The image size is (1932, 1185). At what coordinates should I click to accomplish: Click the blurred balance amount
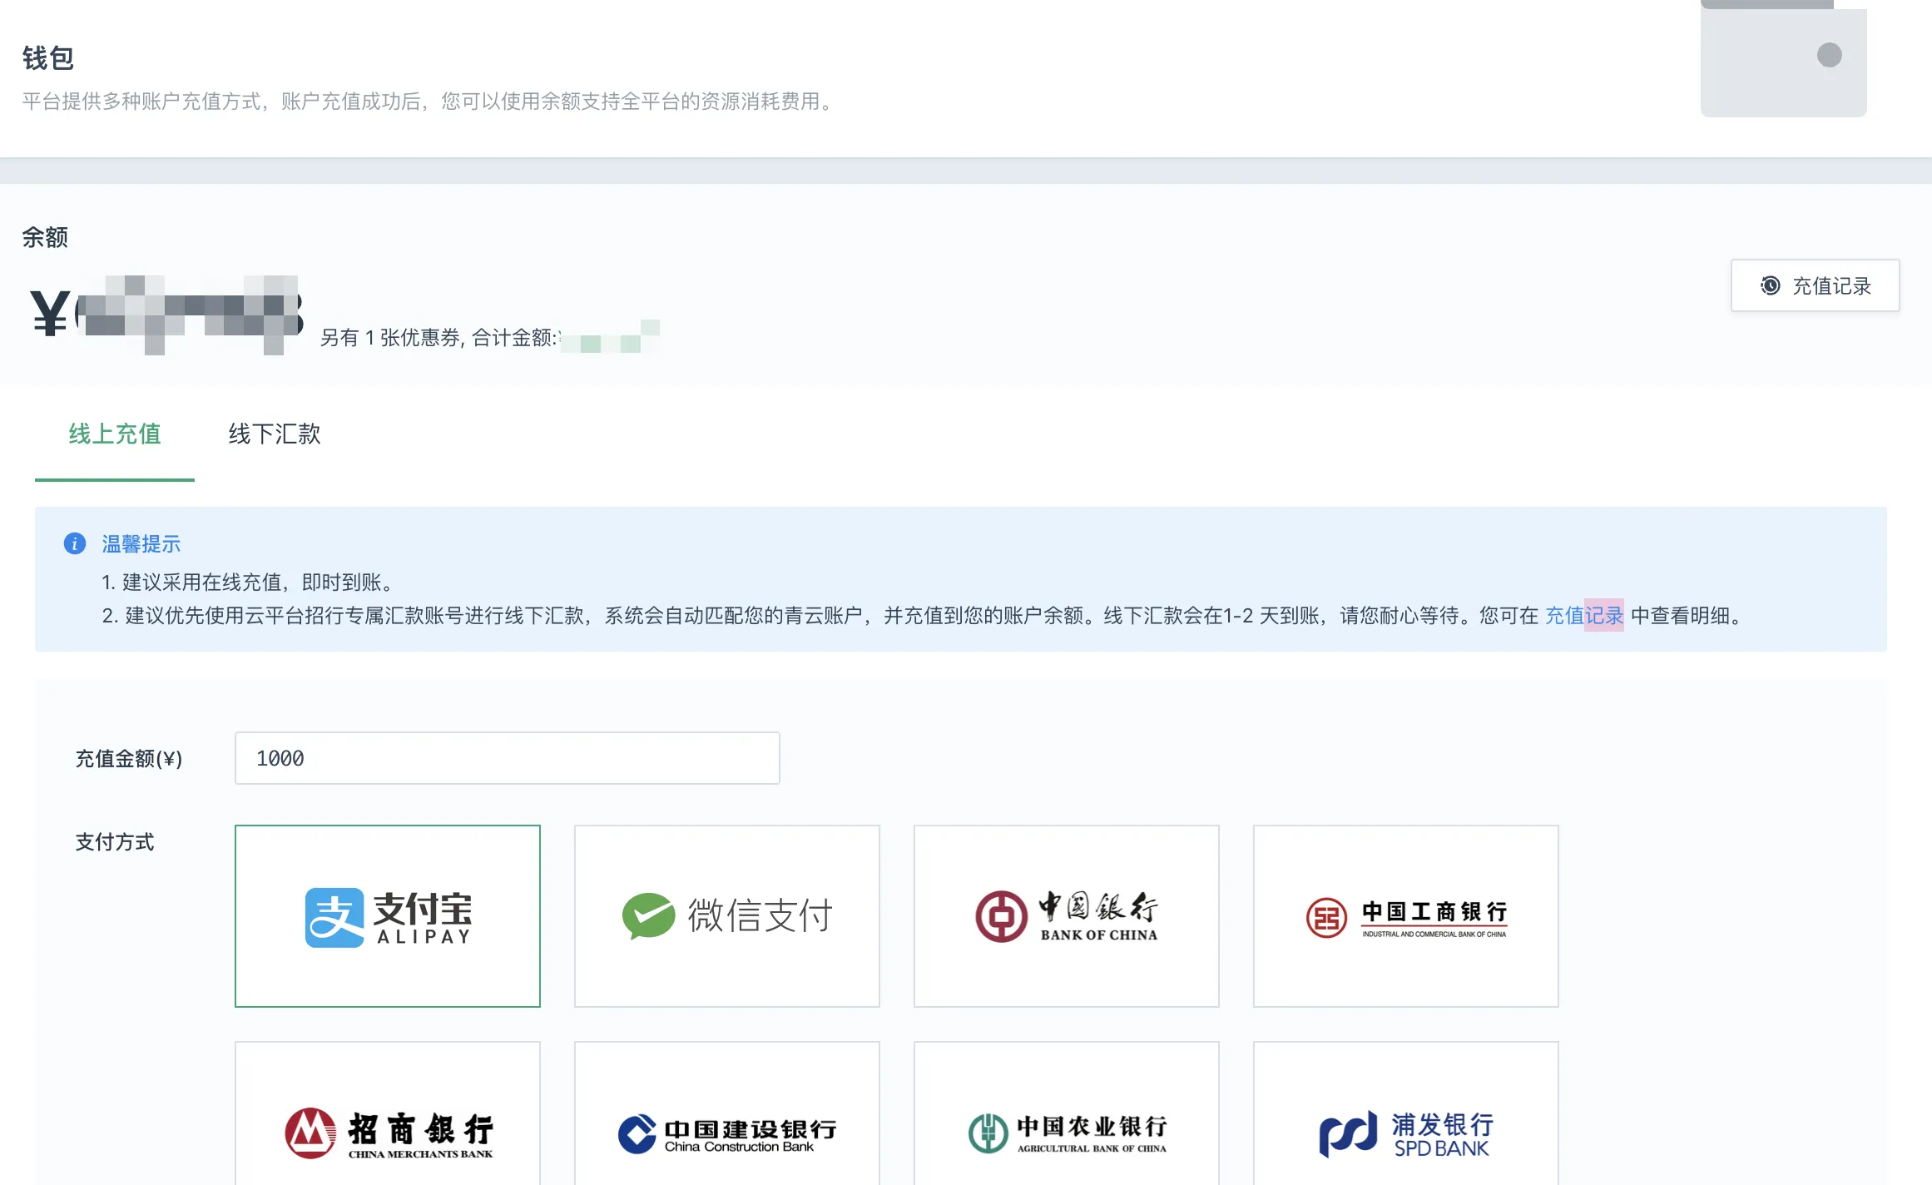190,315
